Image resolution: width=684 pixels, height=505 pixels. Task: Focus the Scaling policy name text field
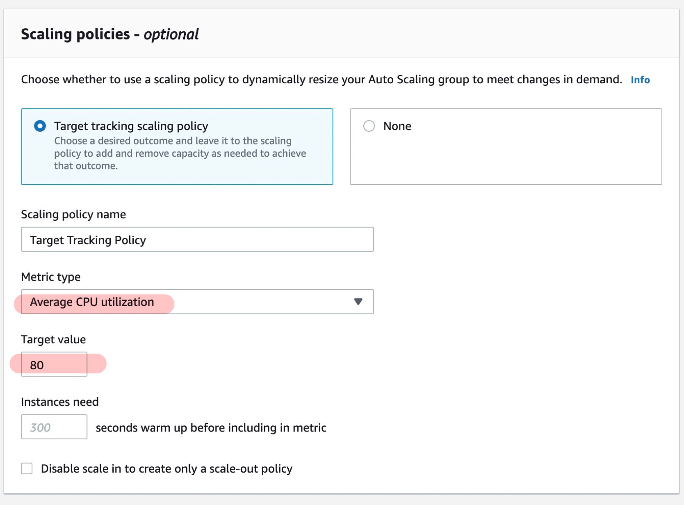pos(197,240)
